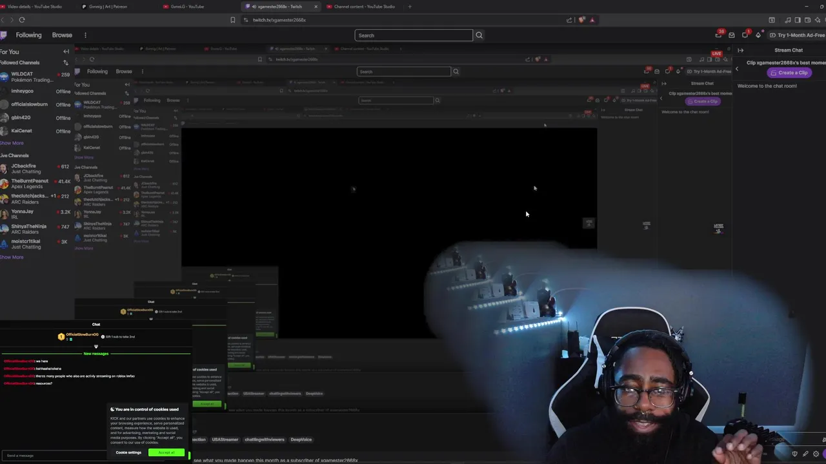
Task: Open JCbackfire Just Chatting live channel
Action: coord(35,169)
